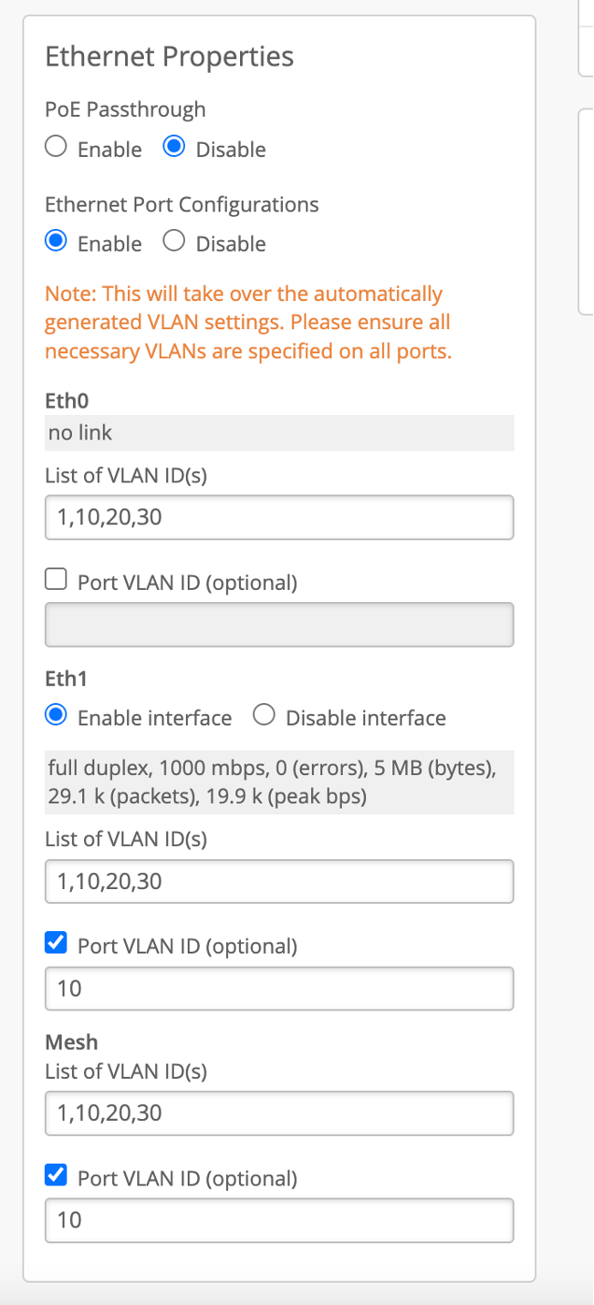594x1305 pixels.
Task: Click the orange VLAN settings note
Action: coord(247,323)
